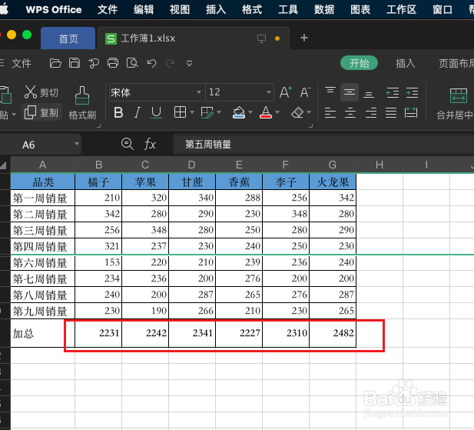This screenshot has height=430, width=474.
Task: Open font color dropdown arrow
Action: click(277, 112)
